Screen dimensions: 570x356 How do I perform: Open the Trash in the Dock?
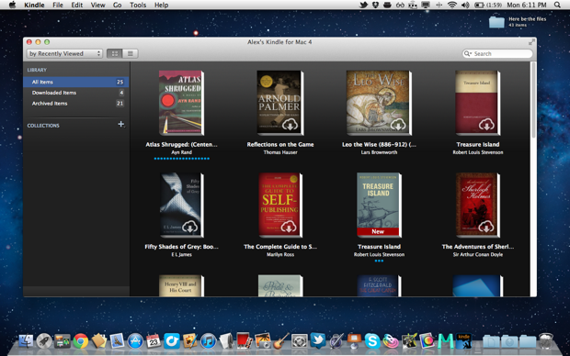(546, 341)
